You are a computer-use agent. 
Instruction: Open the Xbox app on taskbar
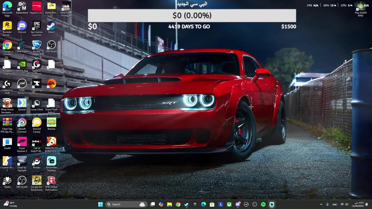pyautogui.click(x=229, y=204)
